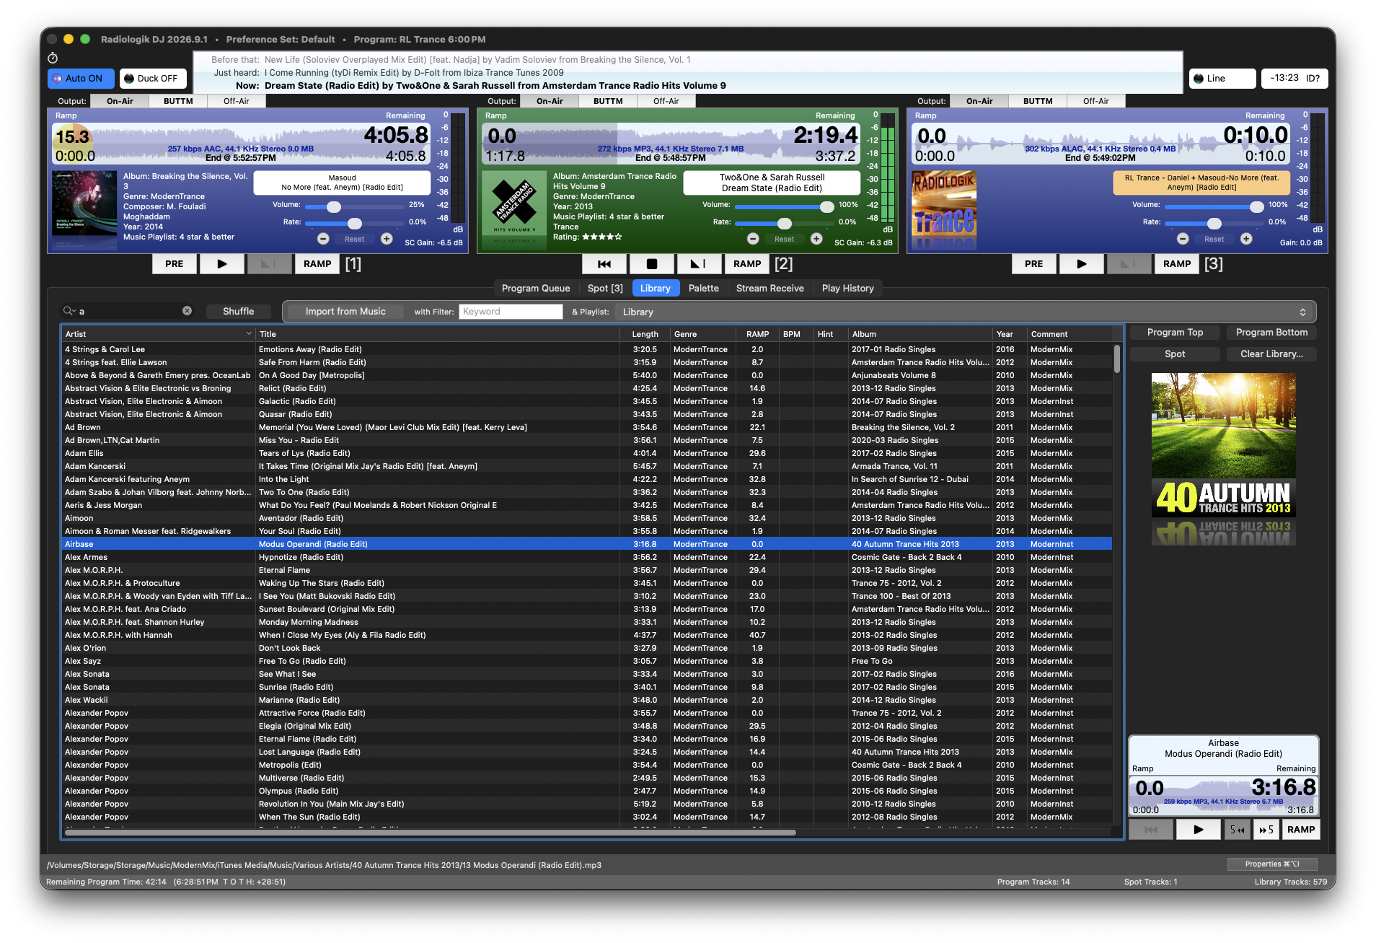The image size is (1376, 943).
Task: Set deck 1 output to BUTTM
Action: pos(178,101)
